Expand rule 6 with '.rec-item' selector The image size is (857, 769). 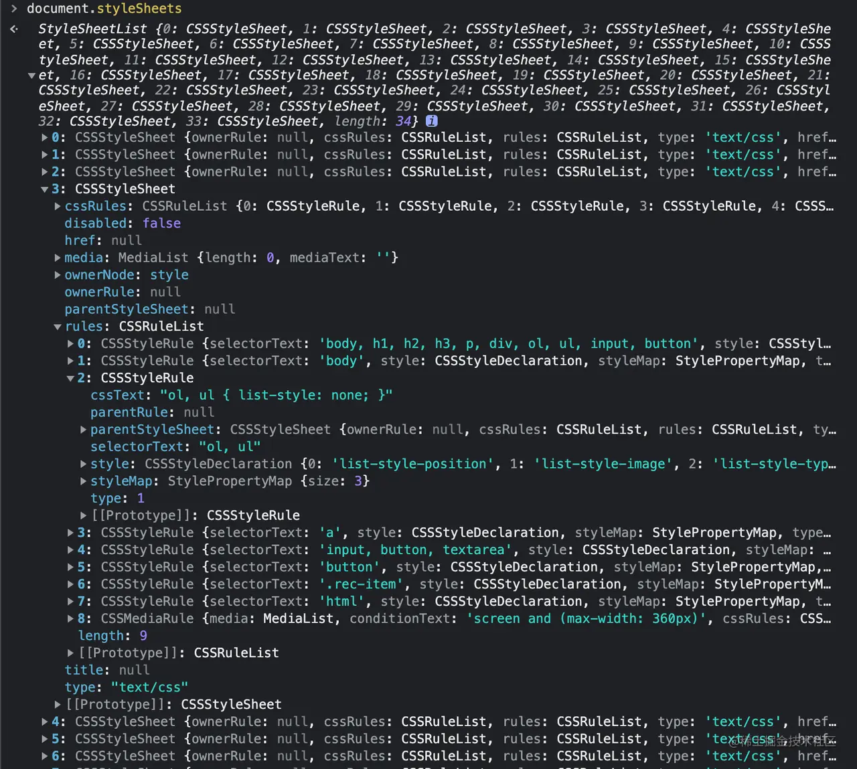click(70, 584)
